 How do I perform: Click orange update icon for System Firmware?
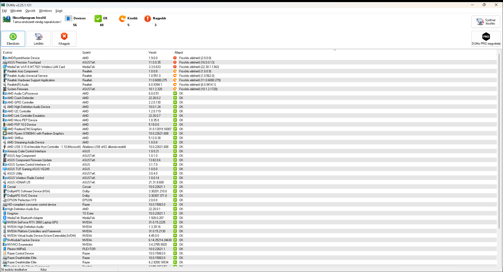pyautogui.click(x=175, y=89)
